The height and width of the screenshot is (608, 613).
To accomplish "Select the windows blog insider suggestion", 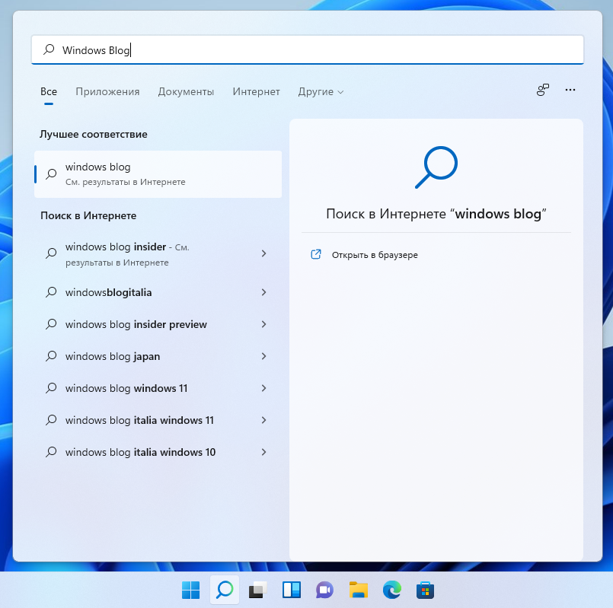I will click(x=158, y=254).
